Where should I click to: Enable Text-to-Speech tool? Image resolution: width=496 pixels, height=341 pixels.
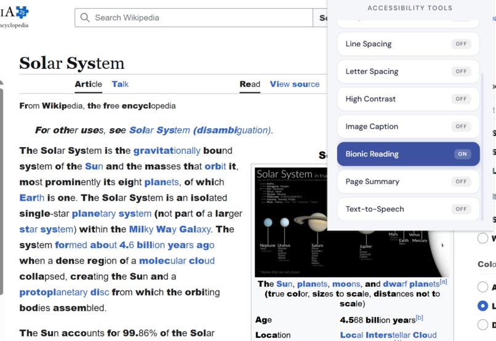click(408, 209)
